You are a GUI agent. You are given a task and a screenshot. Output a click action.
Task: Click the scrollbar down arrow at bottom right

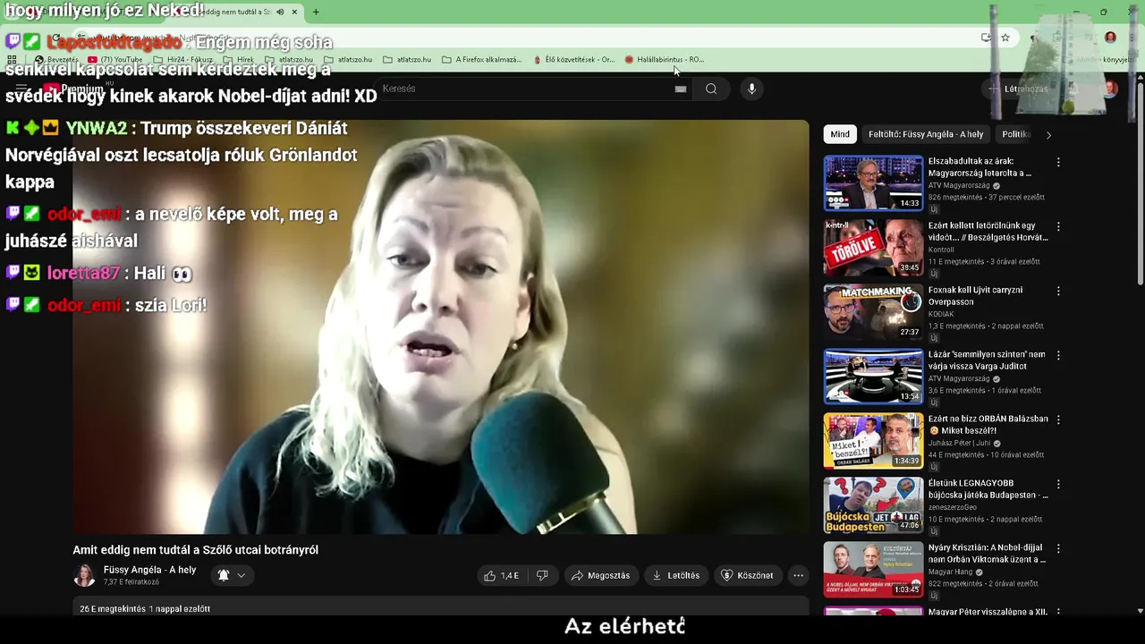click(1140, 611)
